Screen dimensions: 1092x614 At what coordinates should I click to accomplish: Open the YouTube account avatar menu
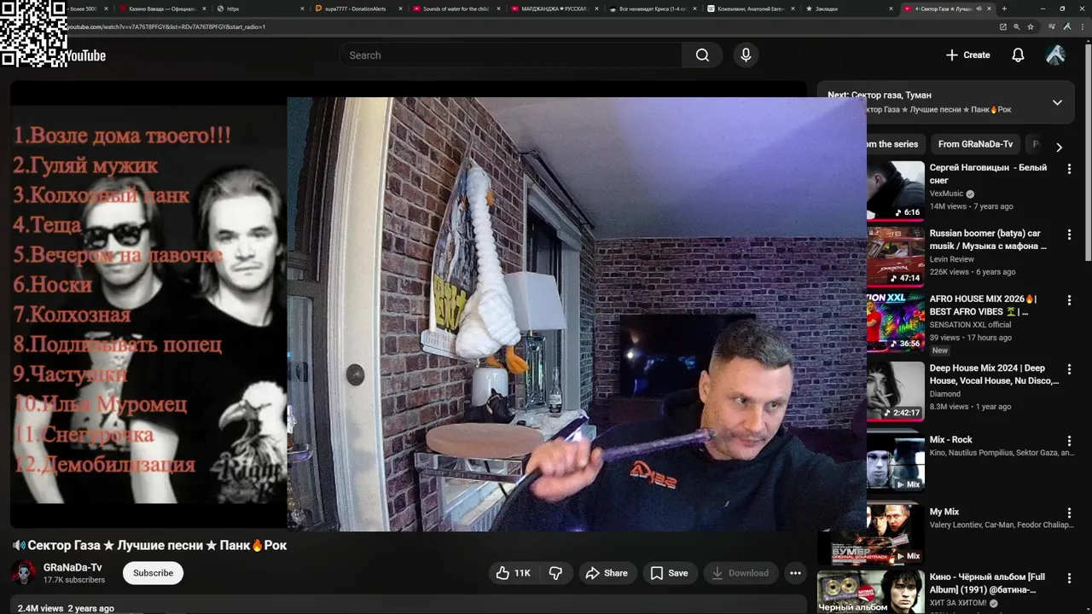pyautogui.click(x=1055, y=55)
